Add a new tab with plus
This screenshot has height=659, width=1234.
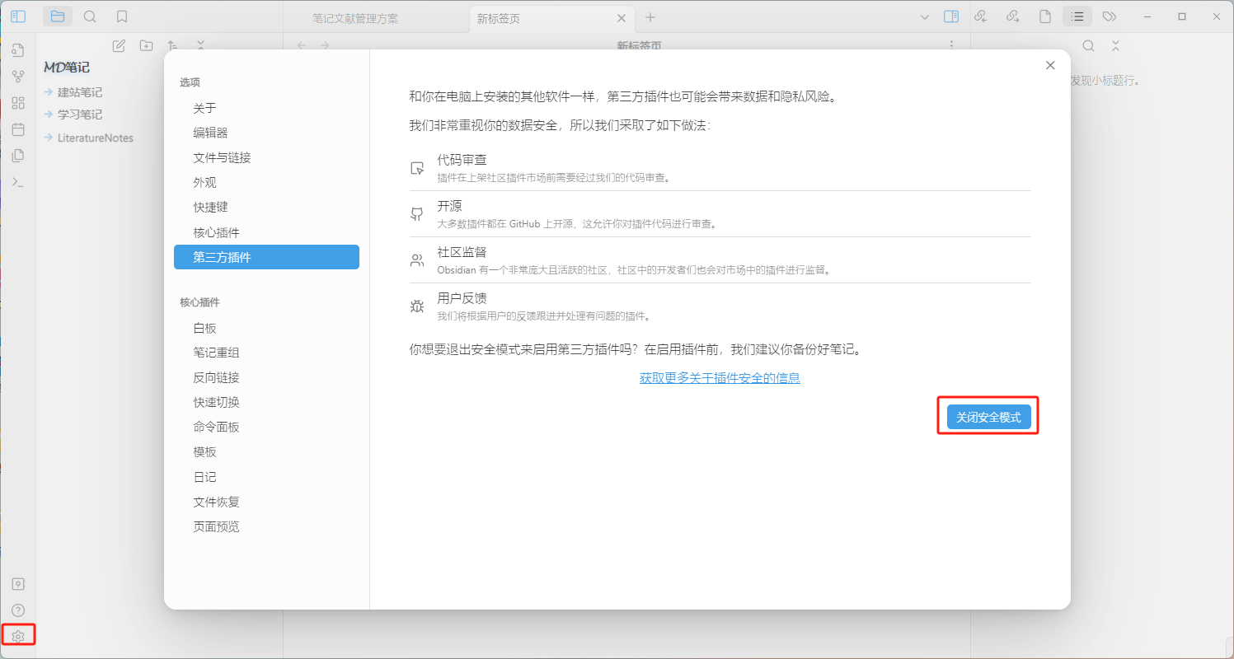coord(650,17)
